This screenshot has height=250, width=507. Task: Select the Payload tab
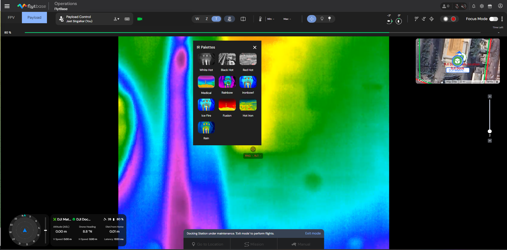click(34, 17)
